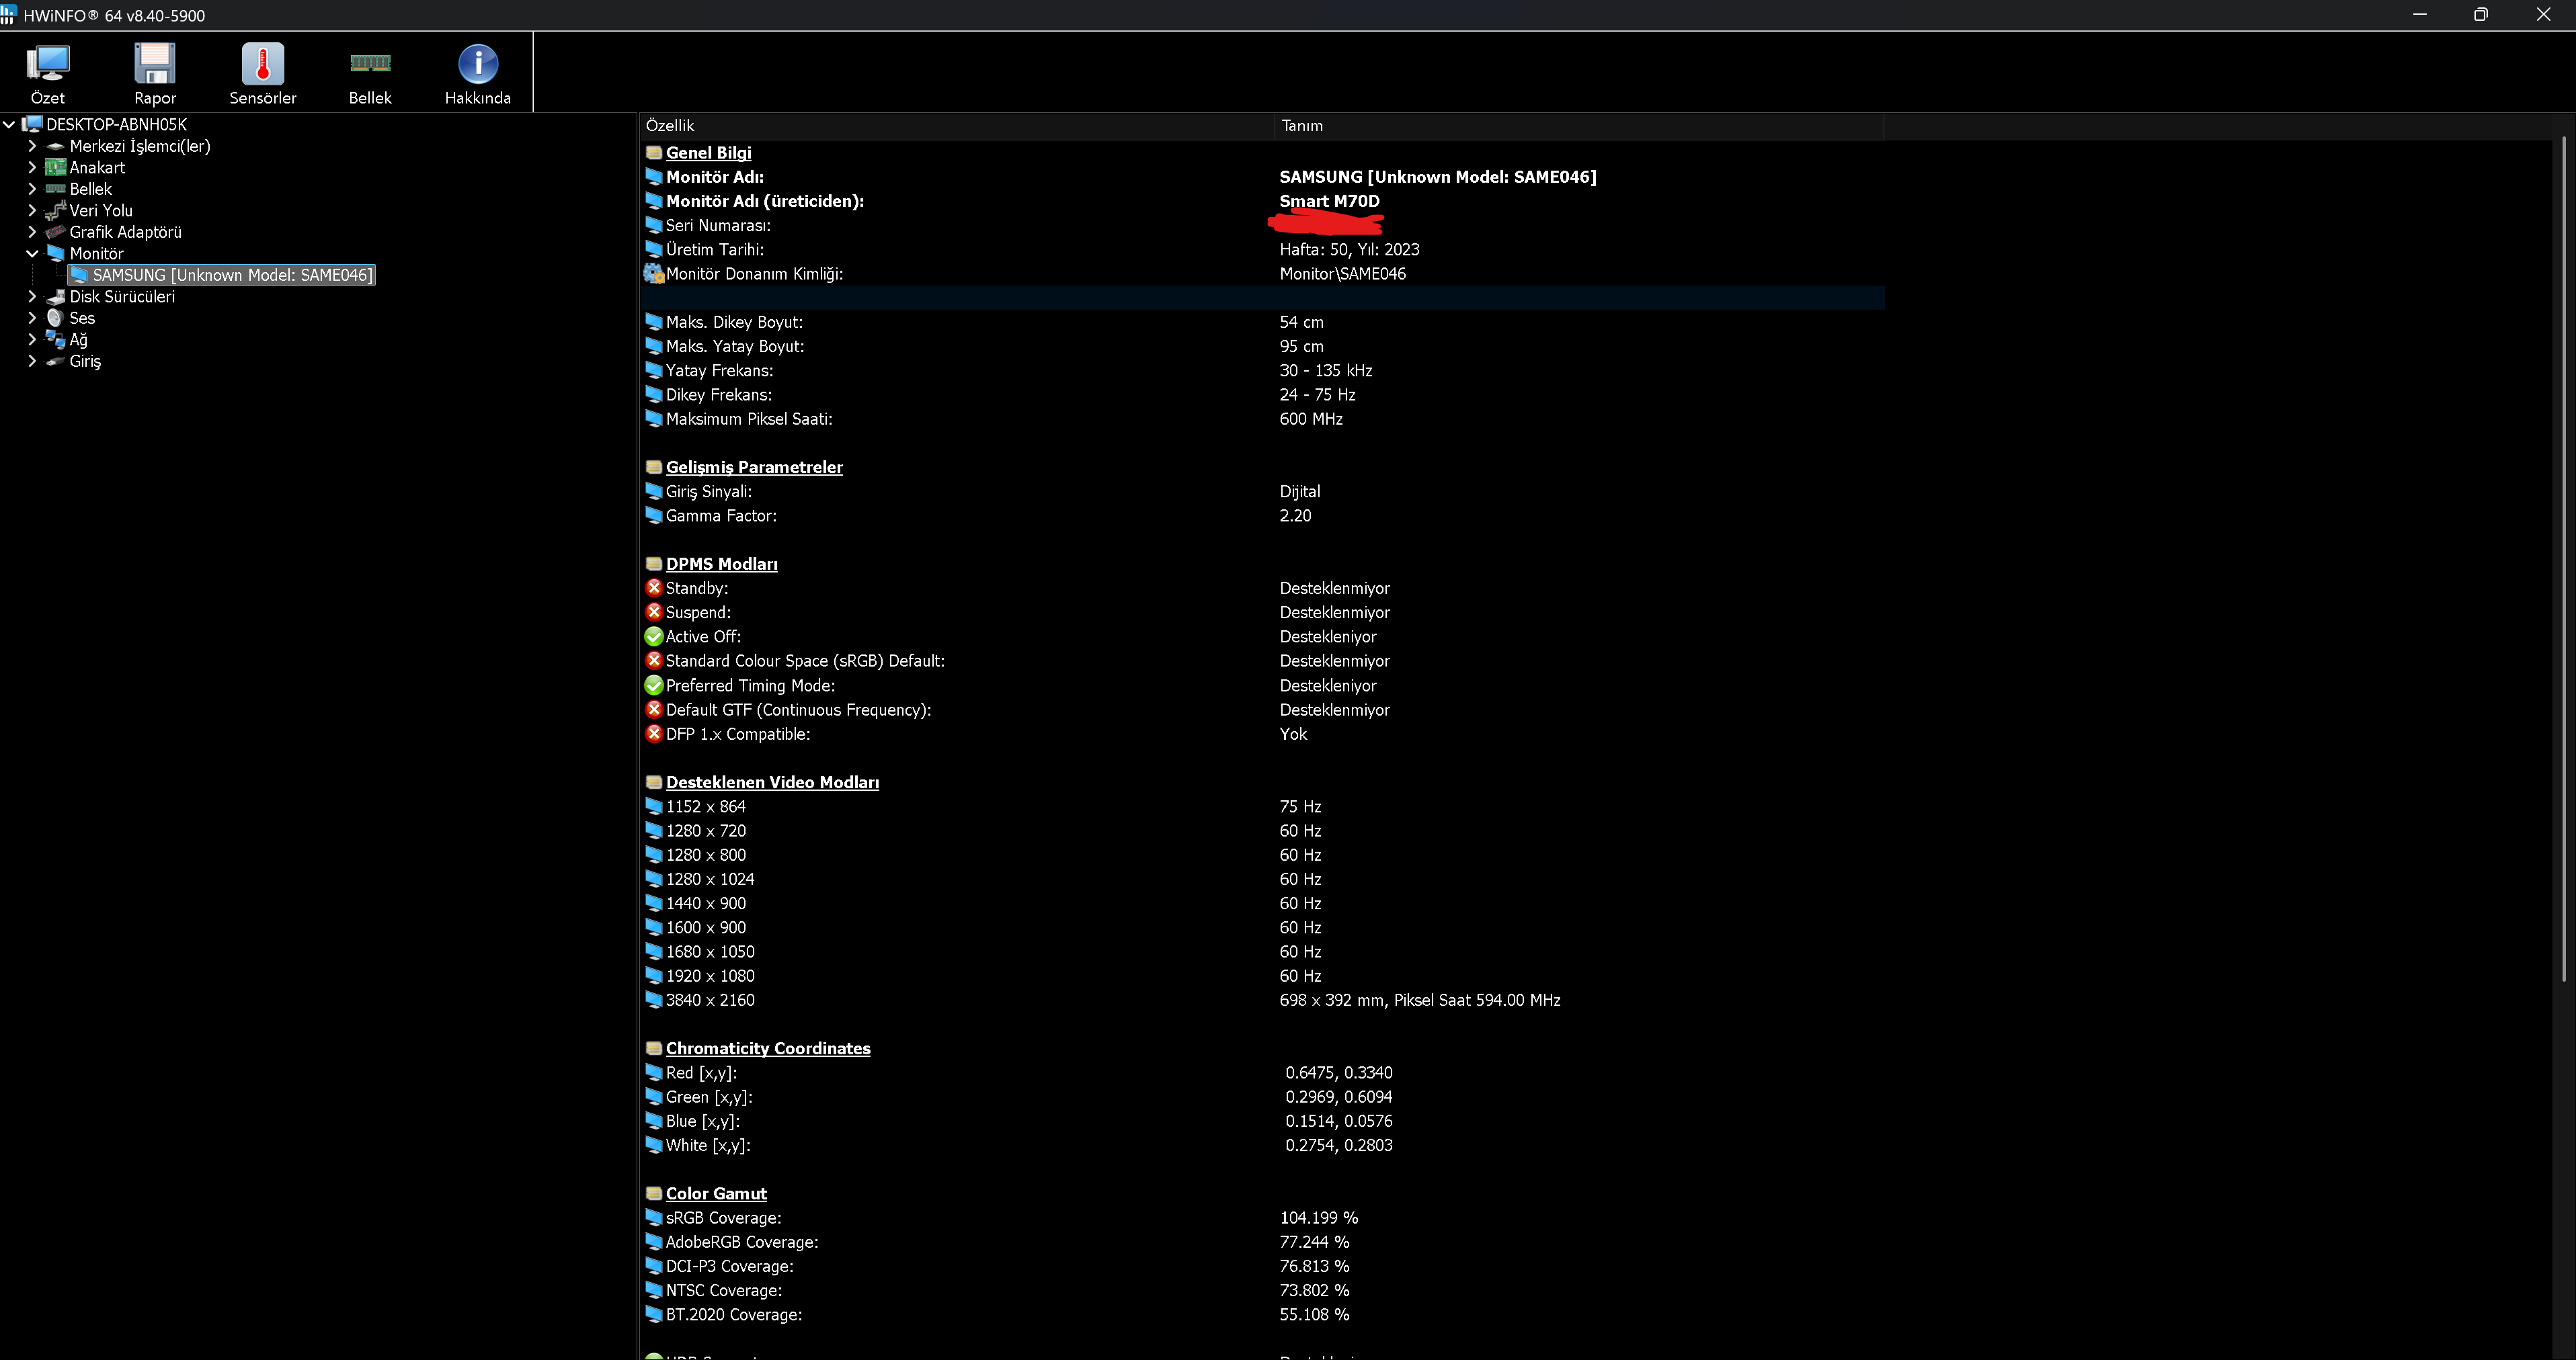
Task: Click the sRGB Coverage row
Action: (x=1262, y=1218)
